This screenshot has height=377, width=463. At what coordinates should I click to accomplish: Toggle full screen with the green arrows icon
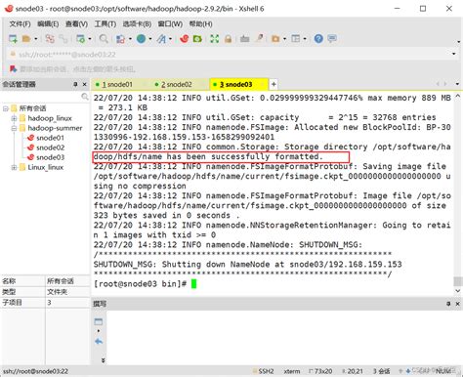(x=214, y=39)
